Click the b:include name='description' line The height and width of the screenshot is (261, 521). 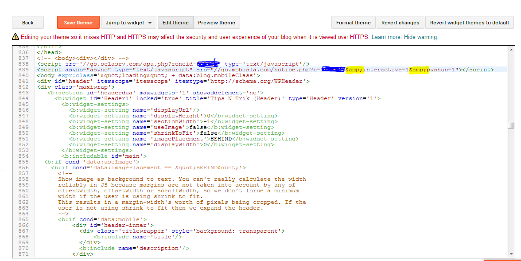tap(134, 248)
